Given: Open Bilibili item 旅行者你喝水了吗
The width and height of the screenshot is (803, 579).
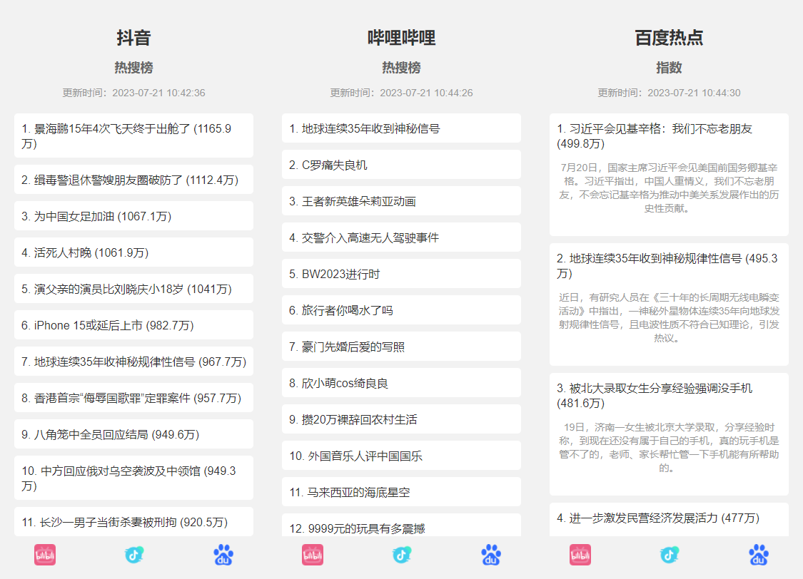Looking at the screenshot, I should 401,310.
